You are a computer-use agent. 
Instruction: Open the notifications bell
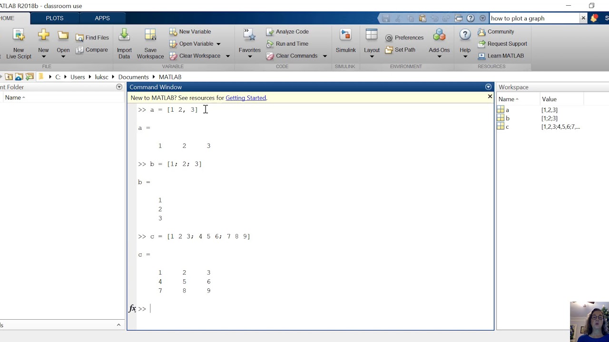click(594, 19)
